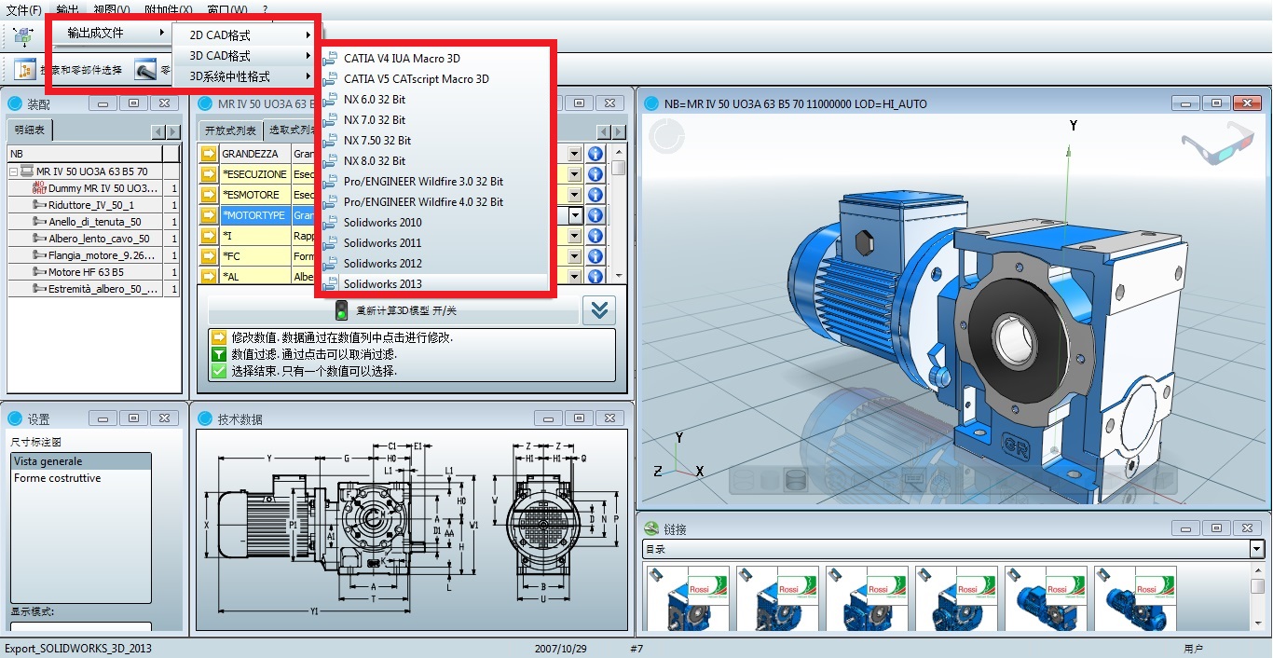Viewport: 1273px width, 658px height.
Task: Click the transfer-to-CAD icon in the top toolbar
Action: (x=23, y=35)
